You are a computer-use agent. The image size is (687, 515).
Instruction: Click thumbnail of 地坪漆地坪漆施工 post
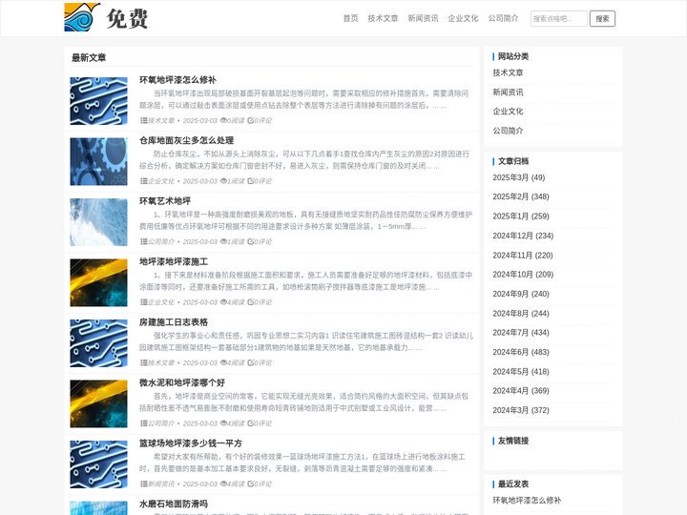[98, 282]
